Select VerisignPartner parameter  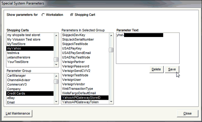click(85, 62)
